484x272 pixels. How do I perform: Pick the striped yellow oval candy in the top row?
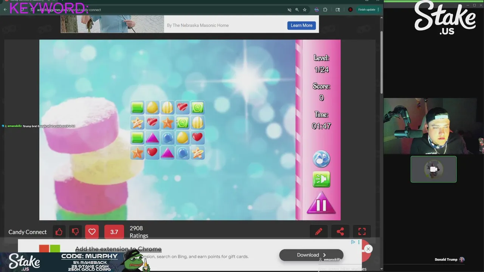(168, 108)
